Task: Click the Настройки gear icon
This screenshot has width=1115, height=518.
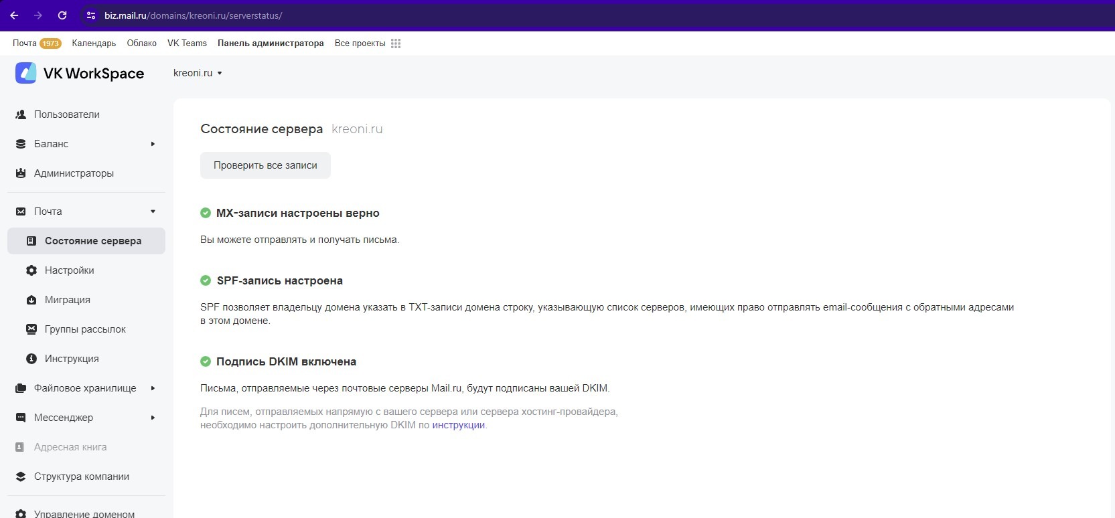Action: [x=31, y=270]
